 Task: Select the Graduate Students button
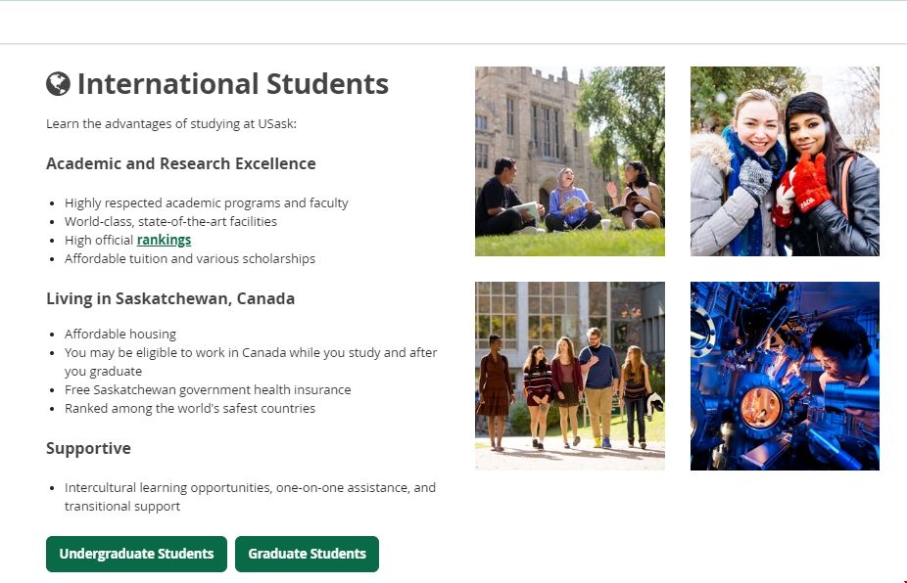[x=307, y=554]
